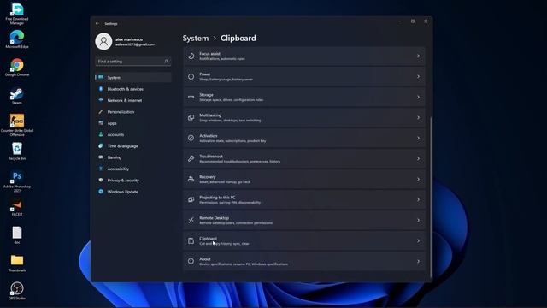547x308 pixels.
Task: Go back with Settings back arrow
Action: (97, 24)
